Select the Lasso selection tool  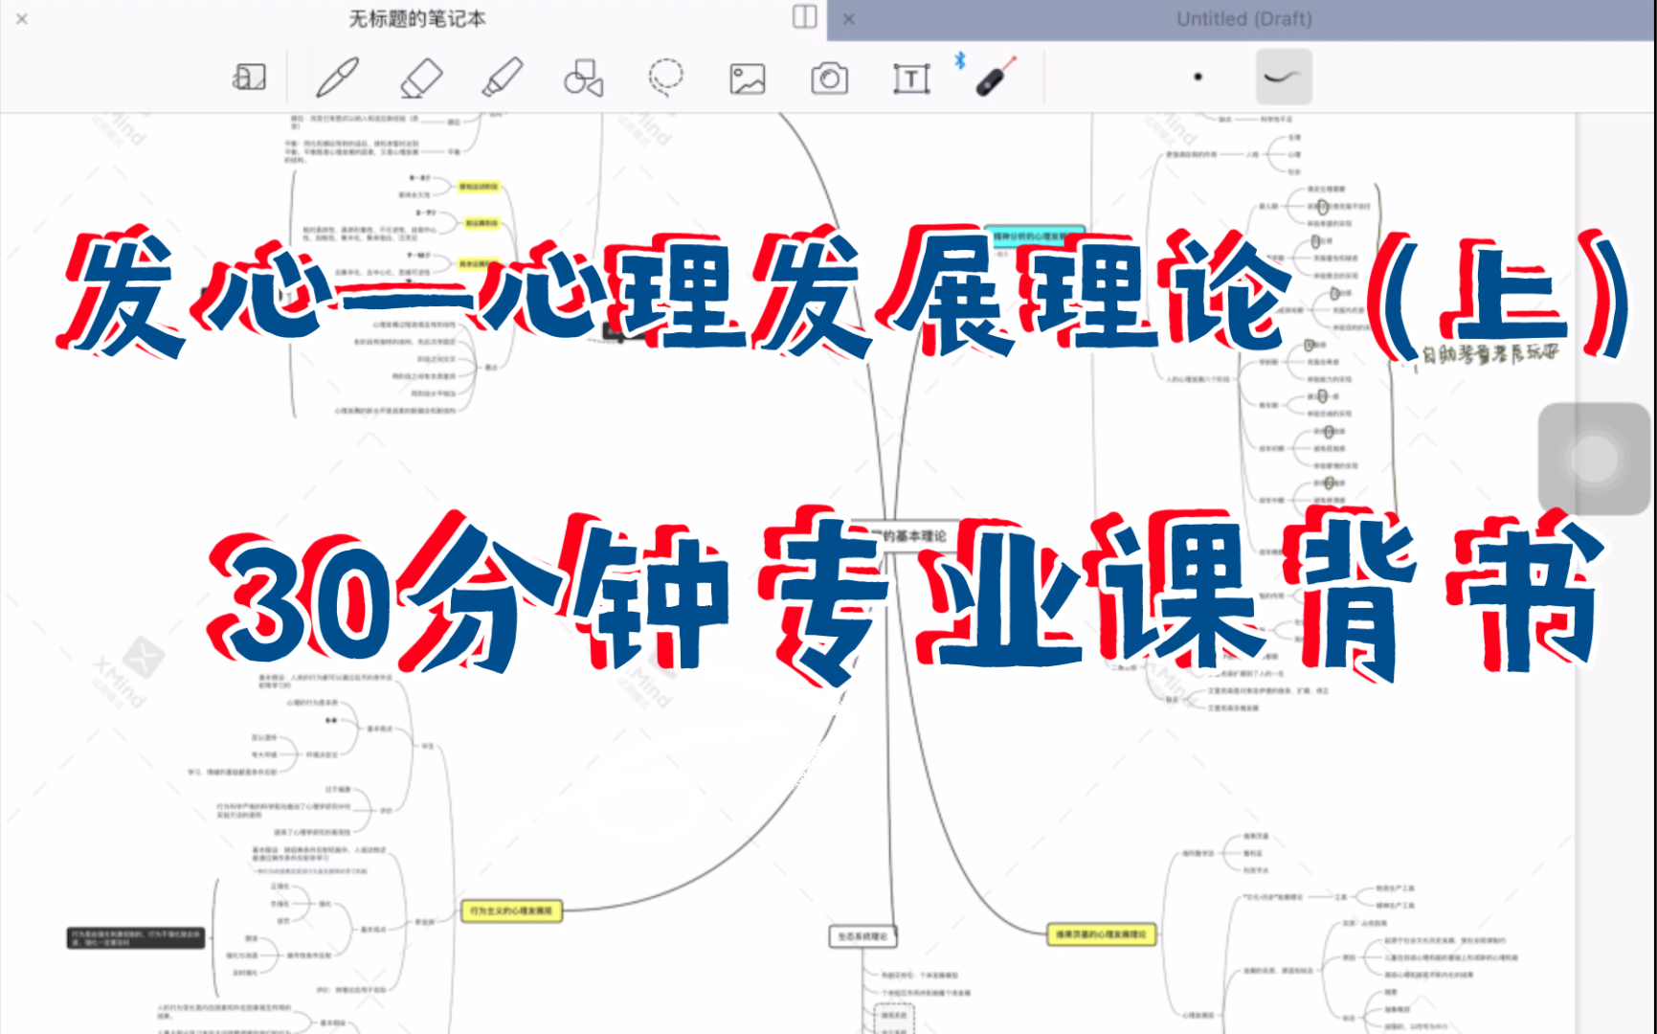[x=665, y=78]
